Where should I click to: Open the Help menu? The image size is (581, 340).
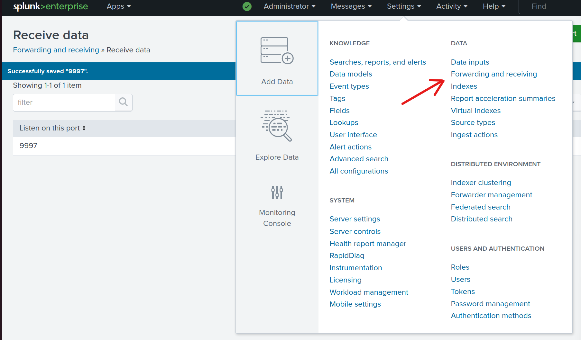494,6
